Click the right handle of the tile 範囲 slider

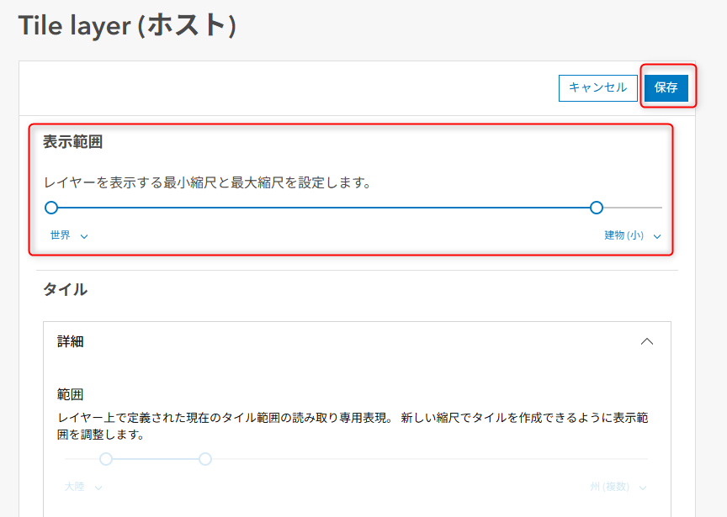[x=205, y=459]
